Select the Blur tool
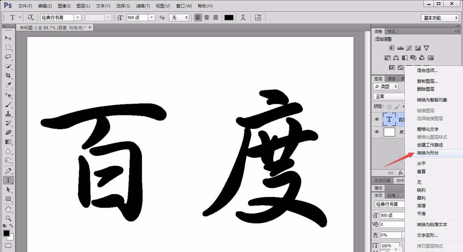The width and height of the screenshot is (463, 252). (x=8, y=151)
